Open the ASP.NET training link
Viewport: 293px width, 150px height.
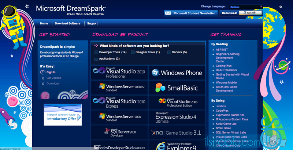click(x=222, y=50)
